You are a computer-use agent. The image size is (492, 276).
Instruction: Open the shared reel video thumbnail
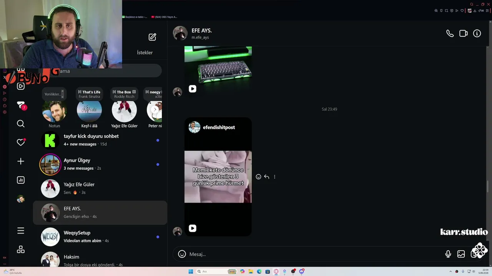point(218,177)
